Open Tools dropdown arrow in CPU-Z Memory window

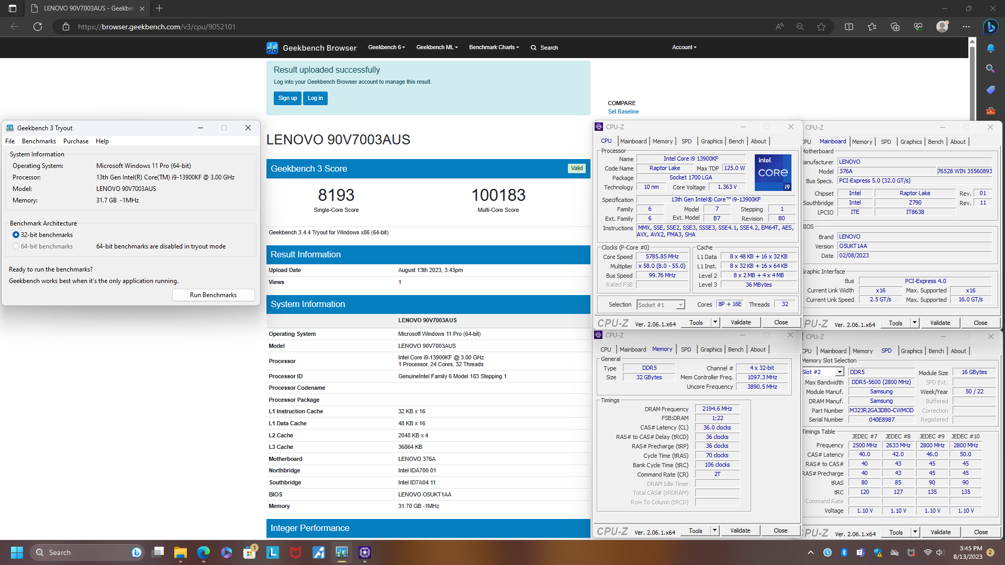tap(714, 530)
